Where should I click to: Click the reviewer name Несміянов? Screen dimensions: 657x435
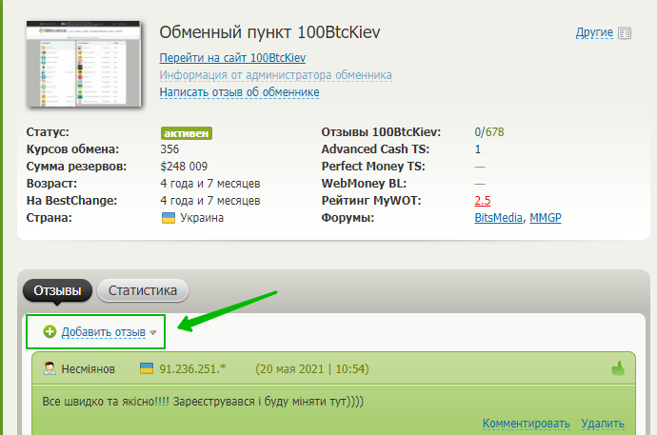[88, 369]
